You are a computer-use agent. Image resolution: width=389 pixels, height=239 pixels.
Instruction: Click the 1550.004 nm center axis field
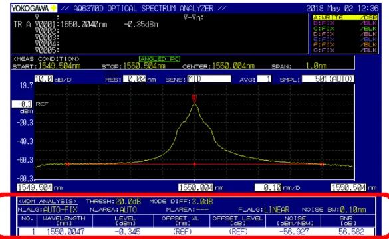coord(195,187)
